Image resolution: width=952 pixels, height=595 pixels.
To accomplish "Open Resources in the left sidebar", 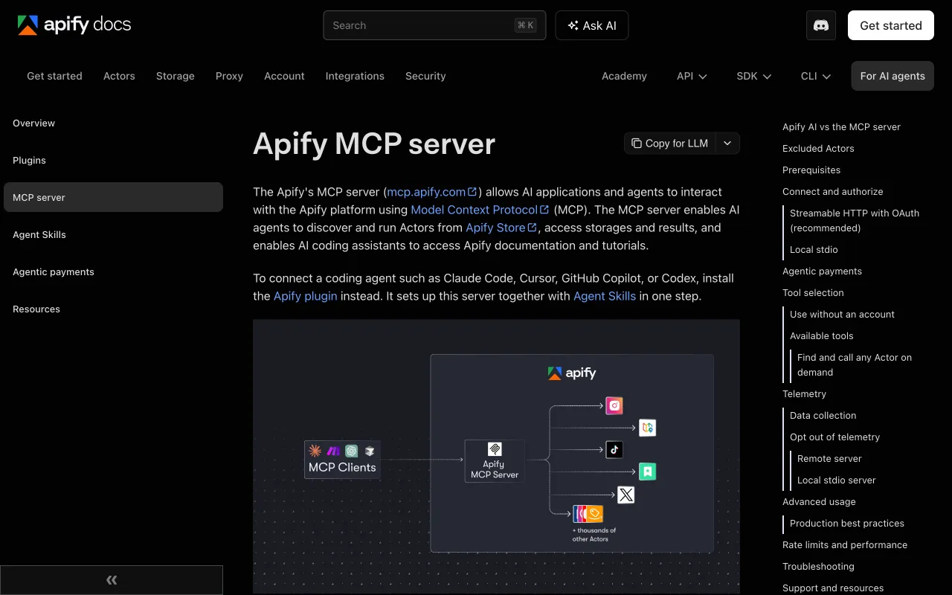I will click(x=113, y=309).
